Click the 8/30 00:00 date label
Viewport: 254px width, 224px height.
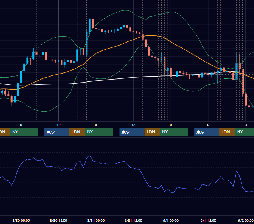pyautogui.click(x=21, y=220)
